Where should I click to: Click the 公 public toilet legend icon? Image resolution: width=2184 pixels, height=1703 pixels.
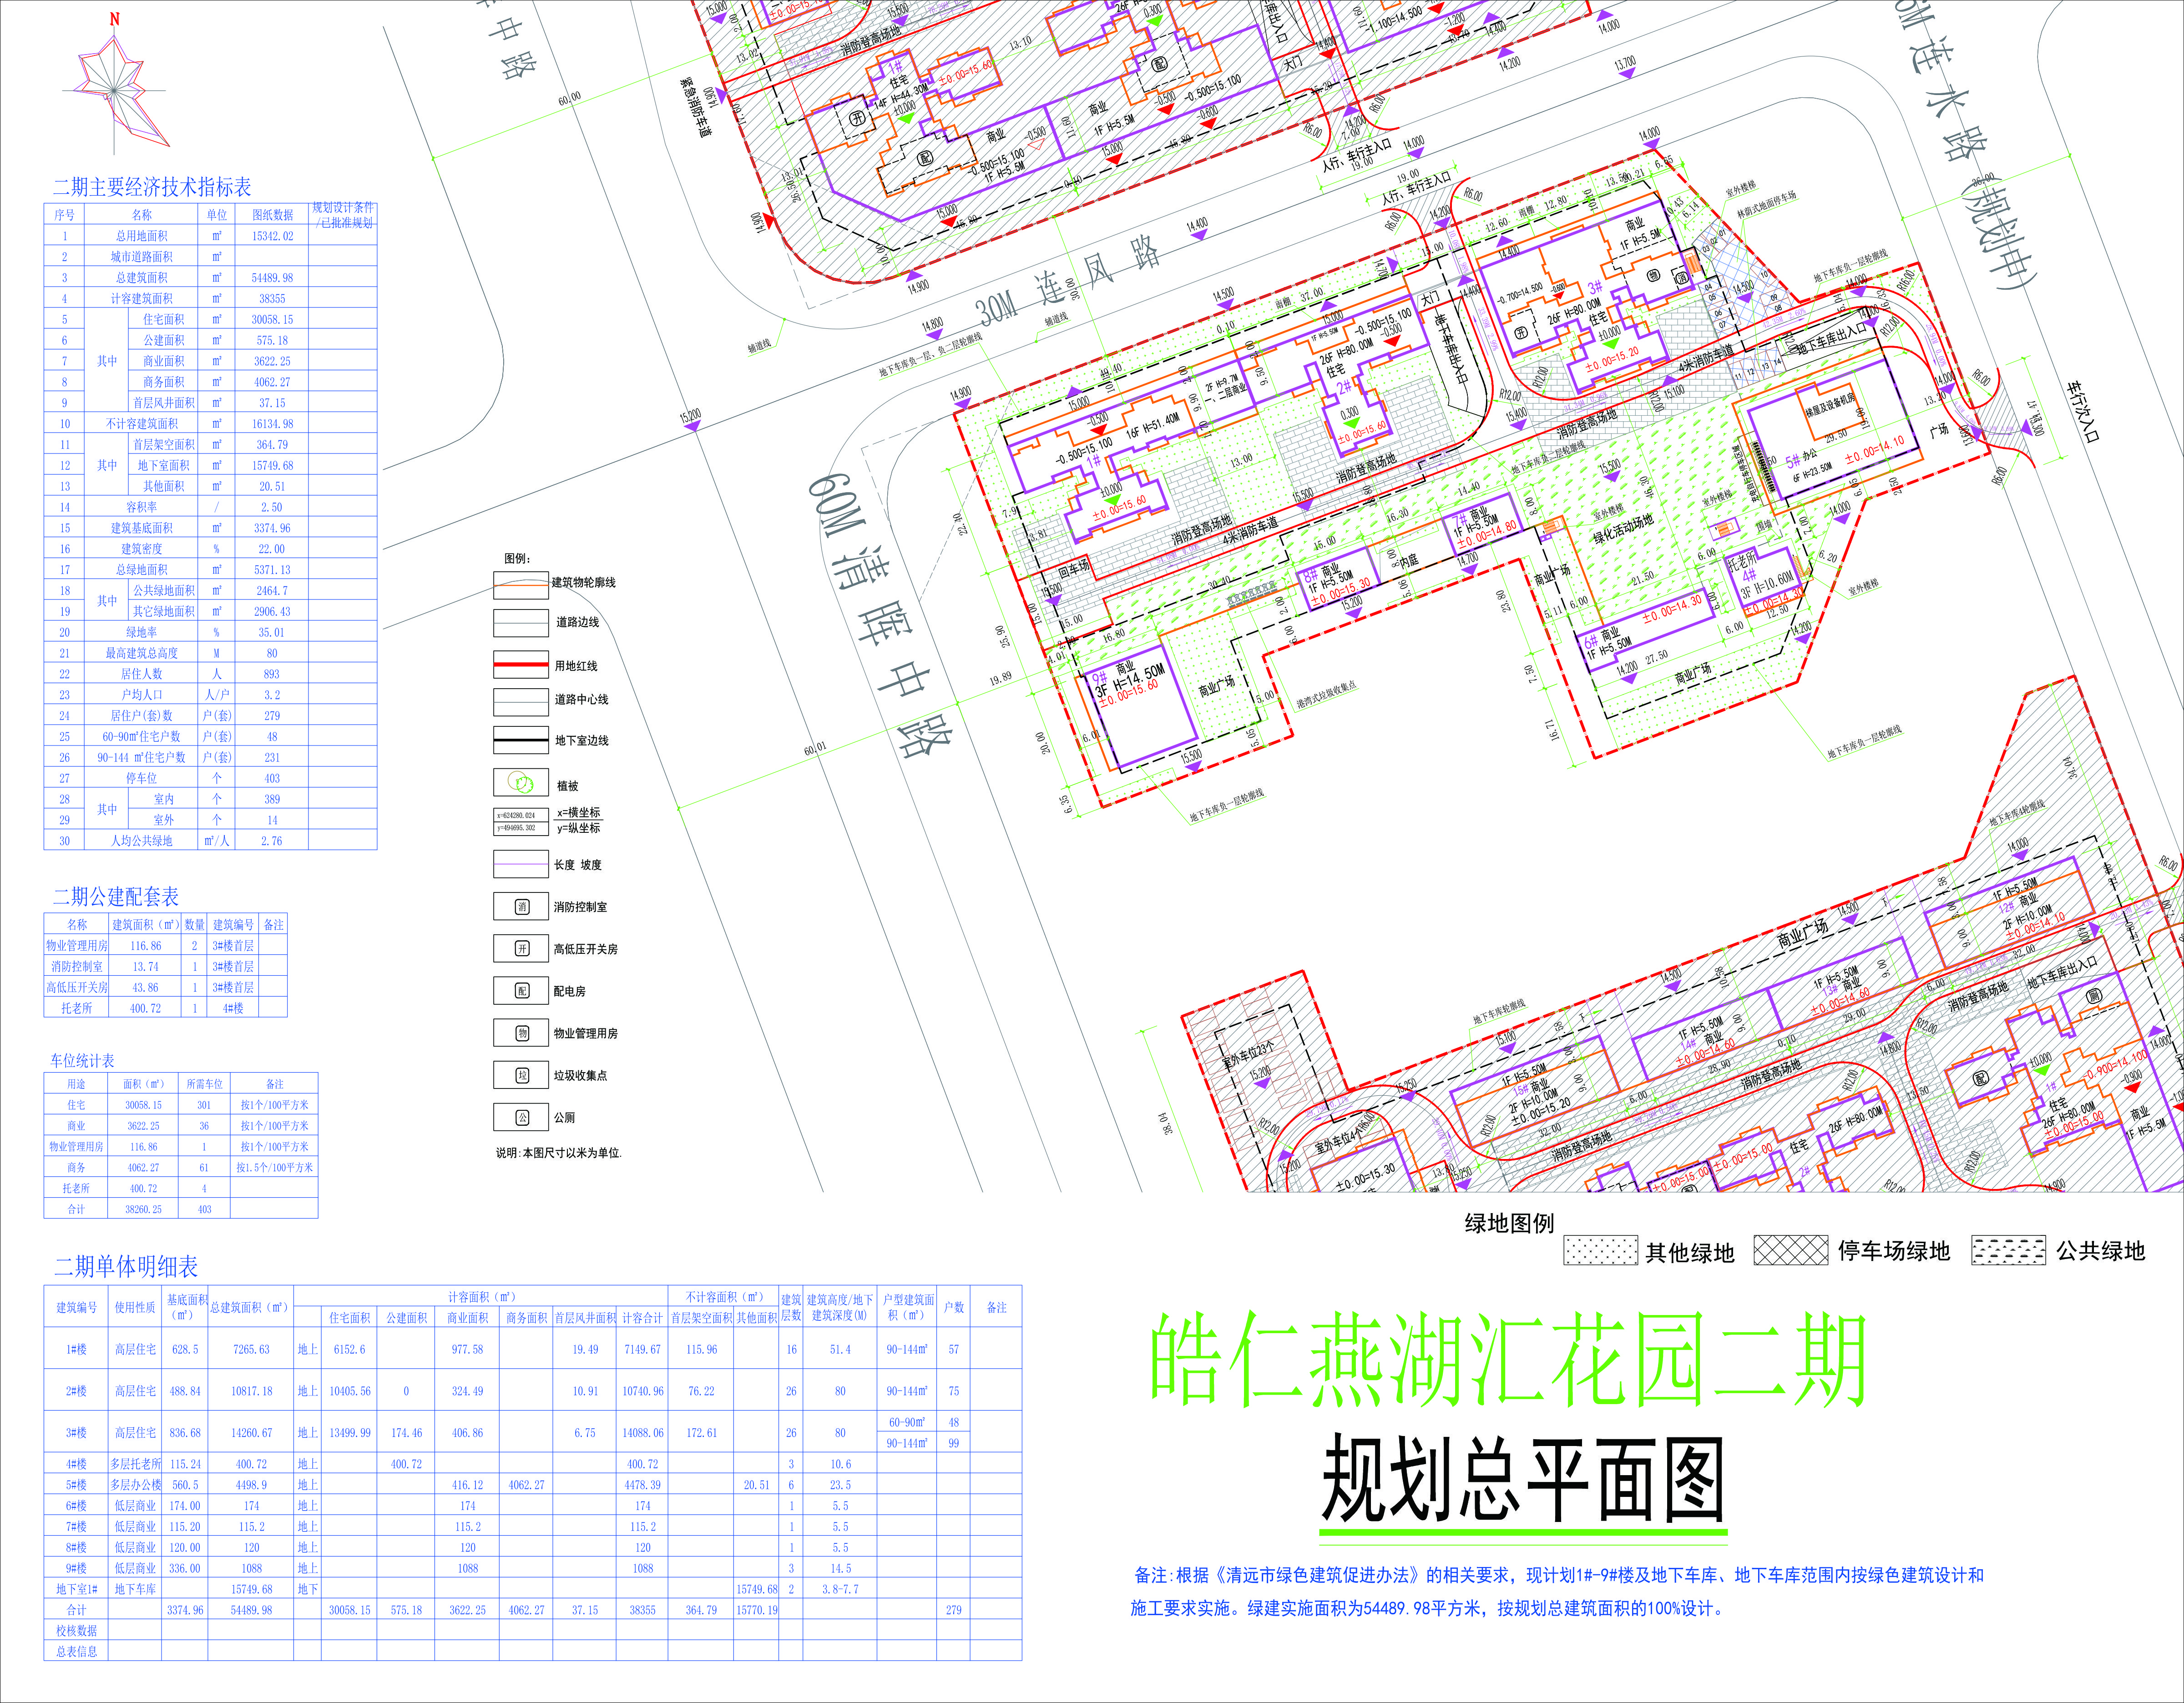[x=521, y=1117]
